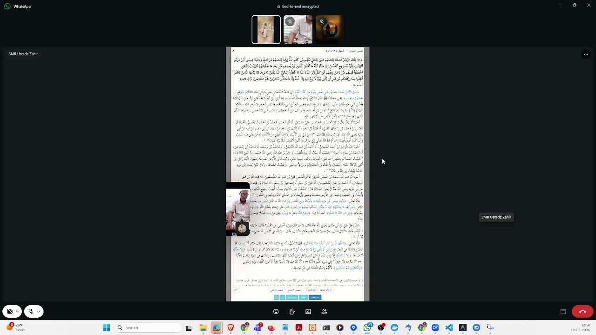The image size is (596, 335).
Task: Start sharing your screen
Action: [308, 311]
